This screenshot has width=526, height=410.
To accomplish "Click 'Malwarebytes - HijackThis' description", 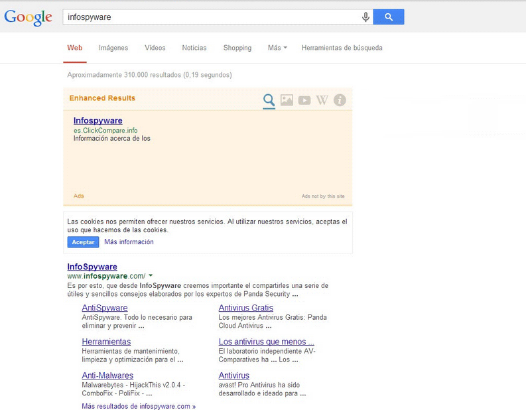I will (133, 389).
